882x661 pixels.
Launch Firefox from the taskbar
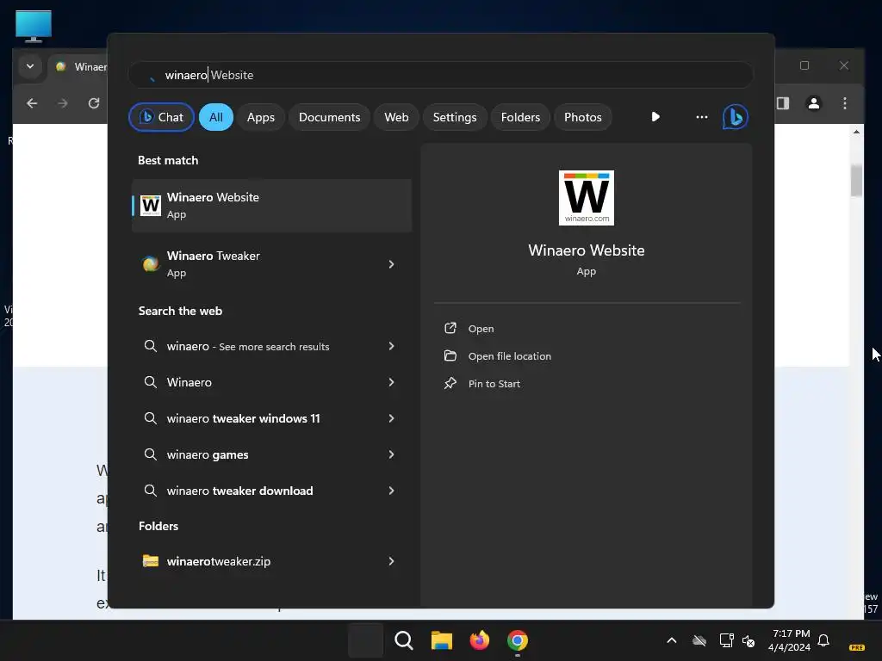tap(479, 640)
